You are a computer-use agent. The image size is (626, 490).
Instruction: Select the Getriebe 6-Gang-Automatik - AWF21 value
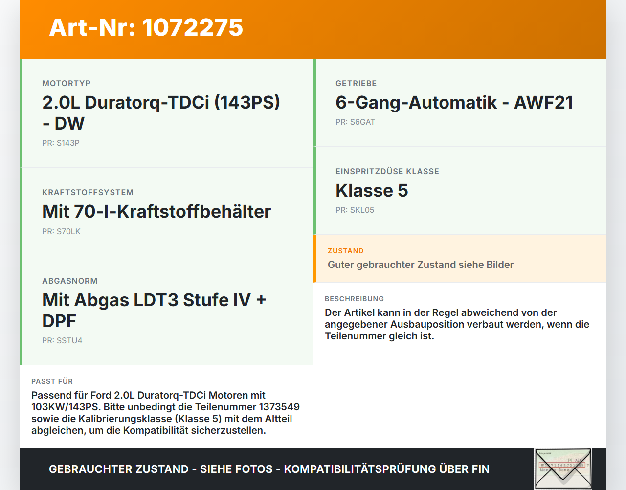click(454, 102)
